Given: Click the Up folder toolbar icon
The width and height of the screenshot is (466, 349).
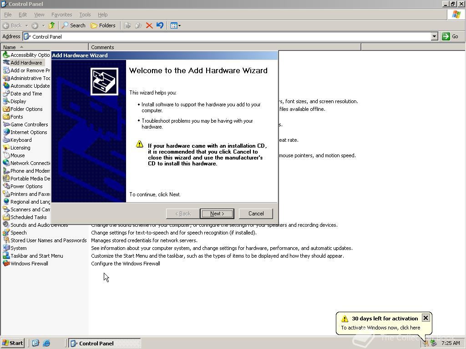Looking at the screenshot, I should (x=52, y=25).
